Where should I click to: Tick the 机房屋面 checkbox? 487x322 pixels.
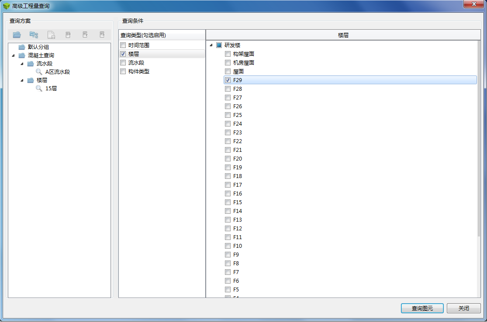pos(228,63)
